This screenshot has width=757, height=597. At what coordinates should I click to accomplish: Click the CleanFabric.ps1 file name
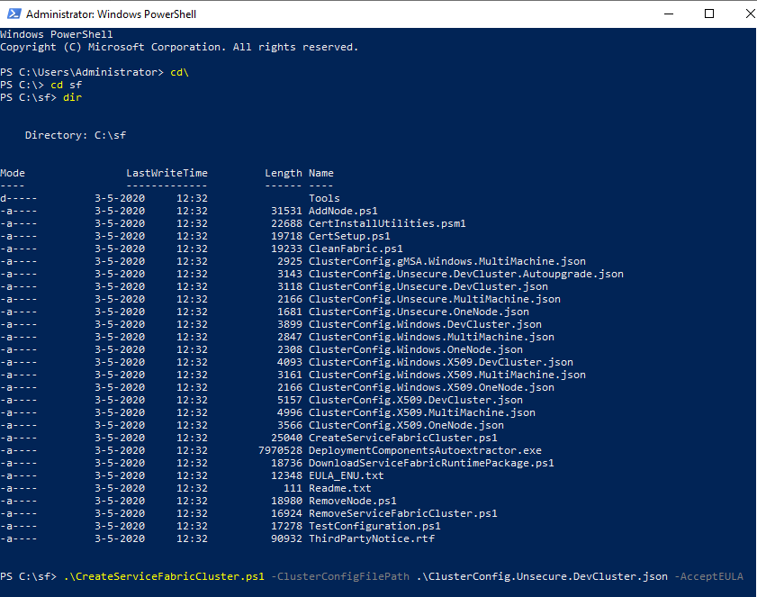(x=356, y=249)
